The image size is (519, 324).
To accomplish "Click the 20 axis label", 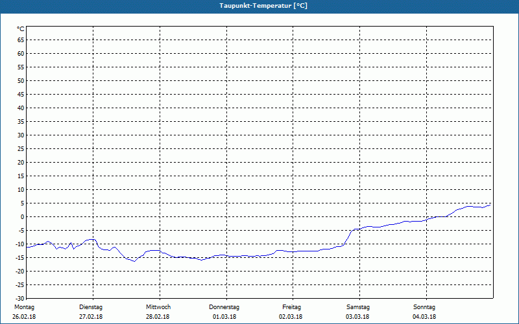I will coord(21,163).
